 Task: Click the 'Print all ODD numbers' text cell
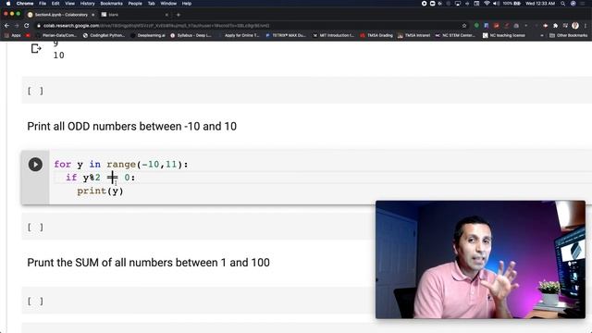(x=131, y=126)
